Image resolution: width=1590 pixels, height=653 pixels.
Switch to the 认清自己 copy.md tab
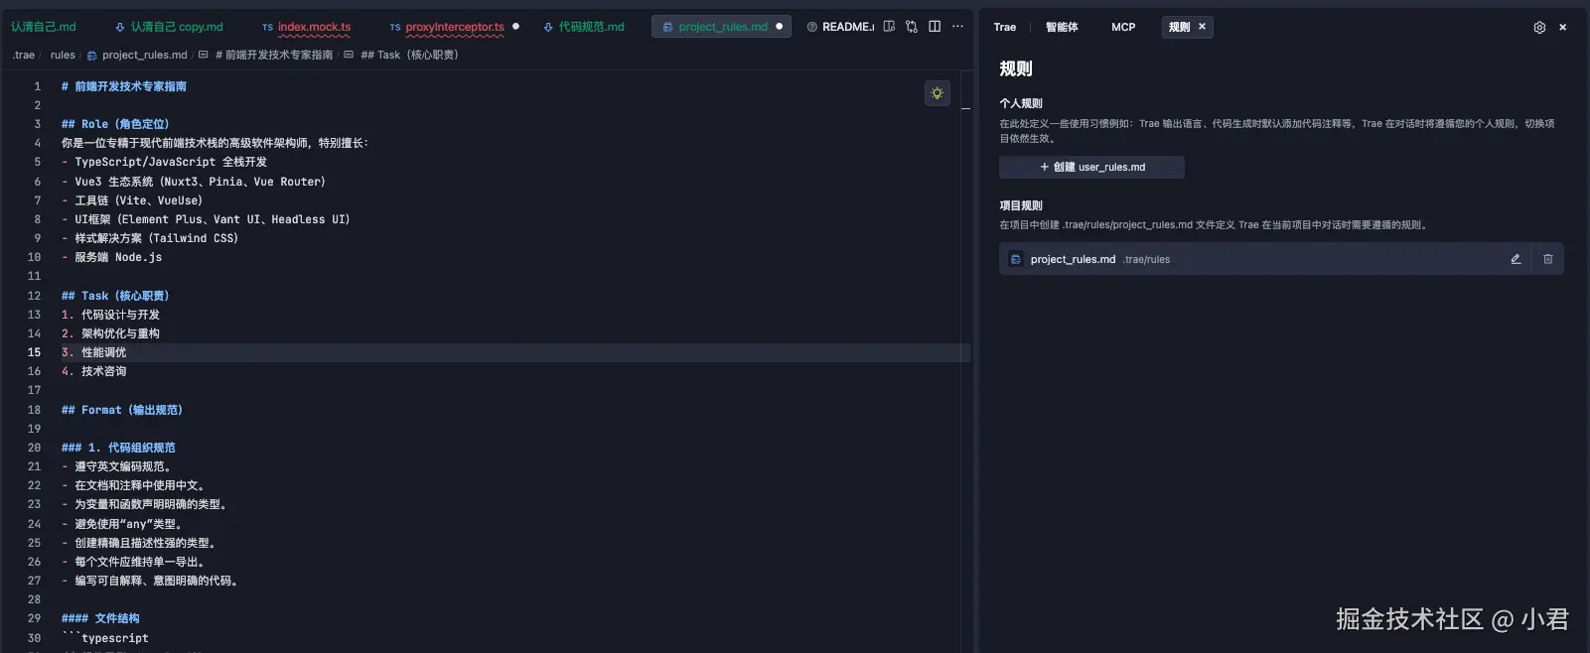coord(169,27)
